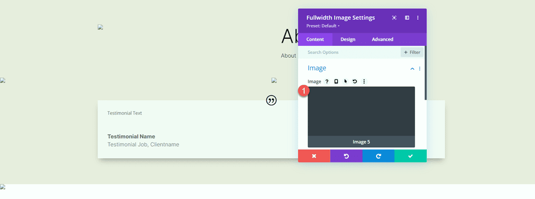
Task: Open the Image field more options dots
Action: pos(364,81)
